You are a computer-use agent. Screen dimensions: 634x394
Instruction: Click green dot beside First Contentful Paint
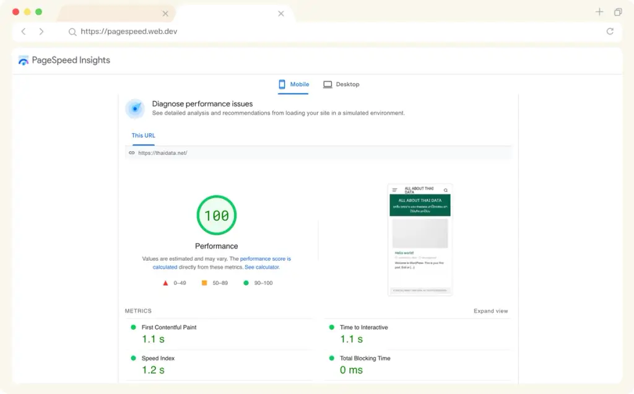tap(134, 327)
